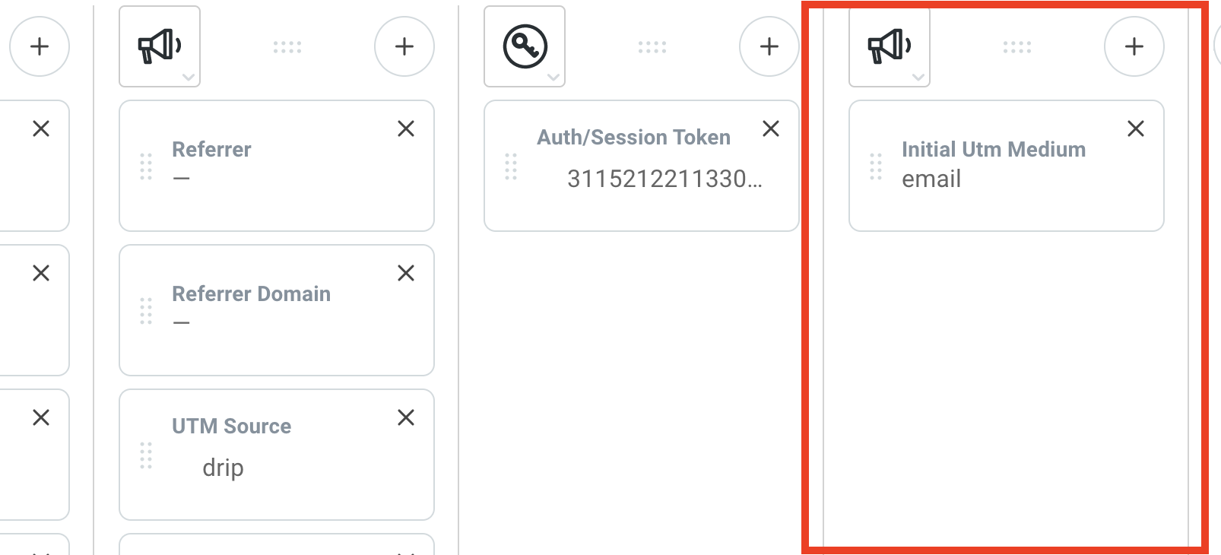Add a field to the key icon column
Screen dimensions: 1221x555
tap(769, 47)
